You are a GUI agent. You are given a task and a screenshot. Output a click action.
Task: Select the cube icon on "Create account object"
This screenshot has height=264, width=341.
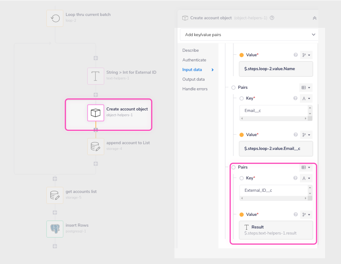[95, 113]
